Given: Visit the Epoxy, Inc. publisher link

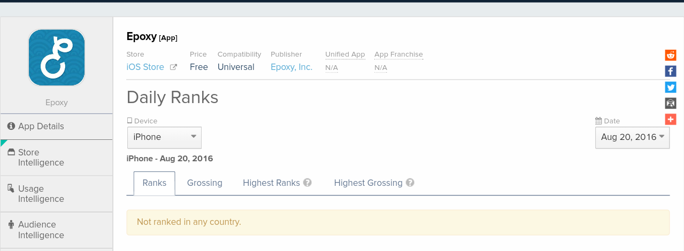Looking at the screenshot, I should coord(291,67).
